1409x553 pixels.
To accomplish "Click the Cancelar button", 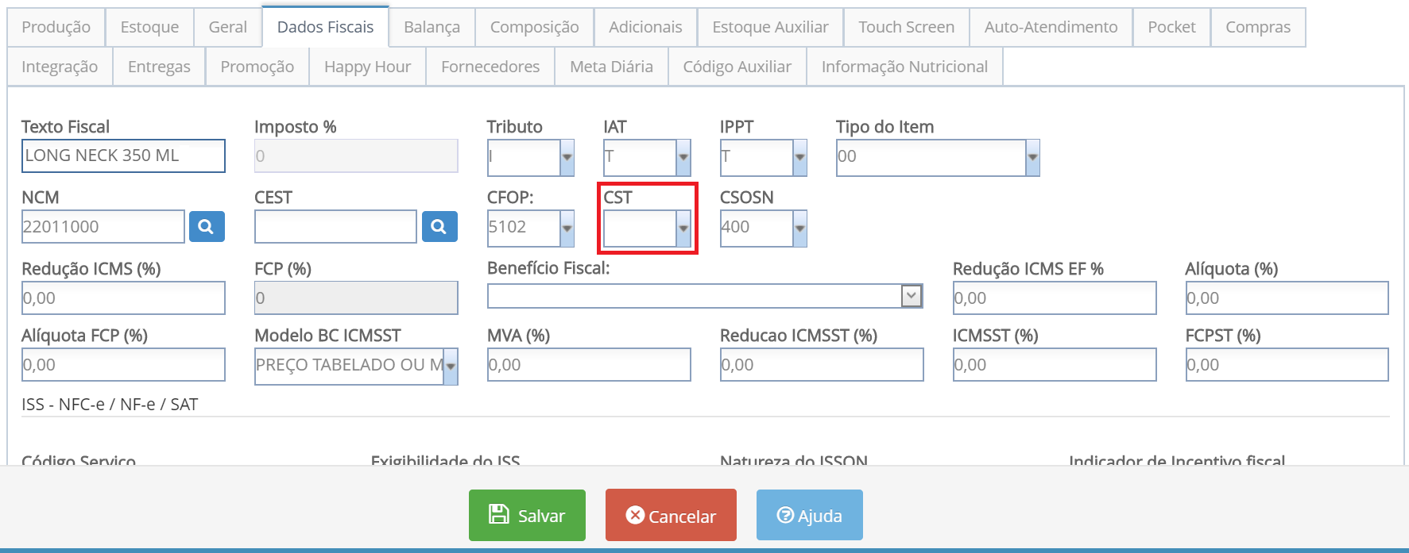I will click(671, 515).
